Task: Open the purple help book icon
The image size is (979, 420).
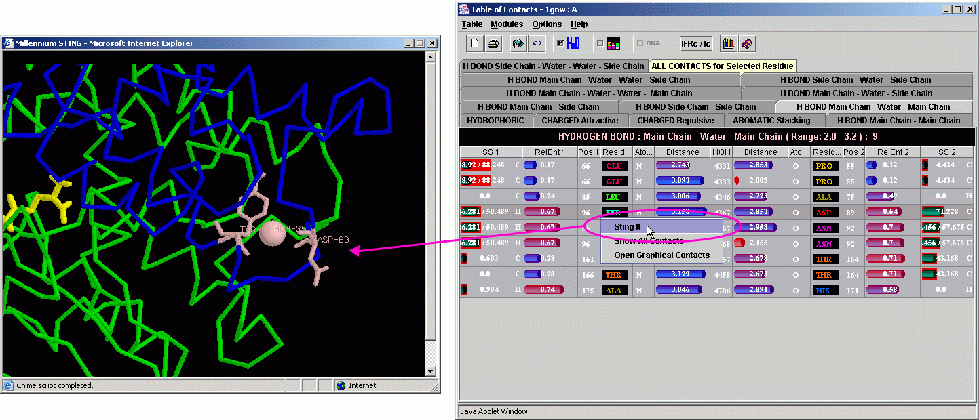Action: pos(746,43)
